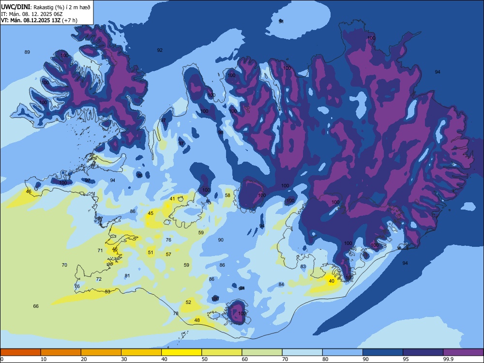Image resolution: width=484 pixels, height=363 pixels.
Task: Click the humidity value 96 on map
Action: coord(140,175)
